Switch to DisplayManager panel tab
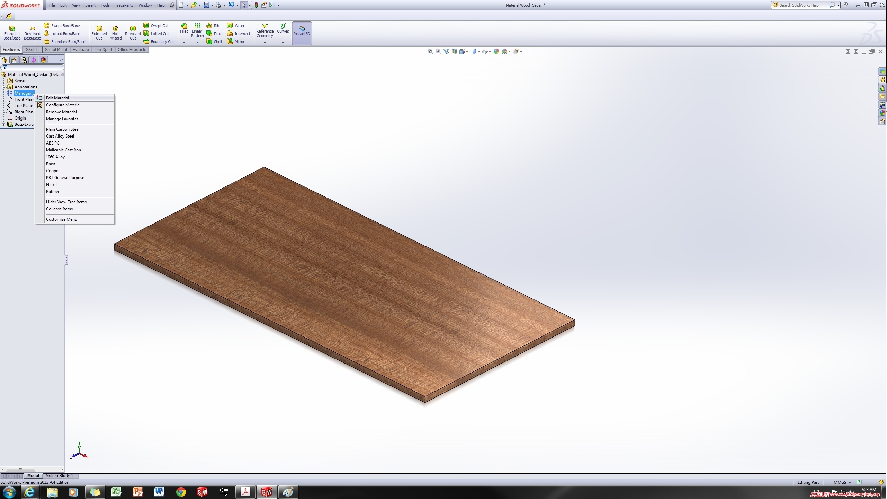The height and width of the screenshot is (499, 887). [x=43, y=60]
